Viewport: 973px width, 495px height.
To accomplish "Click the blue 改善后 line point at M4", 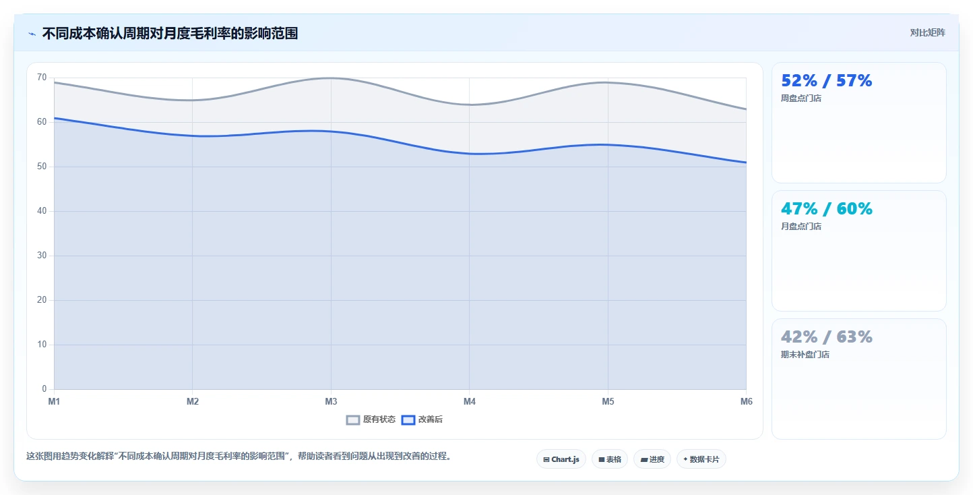I will 470,154.
